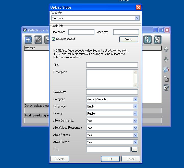The image size is (184, 168).
Task: Move item up with the up arrow
Action: tap(166, 50)
